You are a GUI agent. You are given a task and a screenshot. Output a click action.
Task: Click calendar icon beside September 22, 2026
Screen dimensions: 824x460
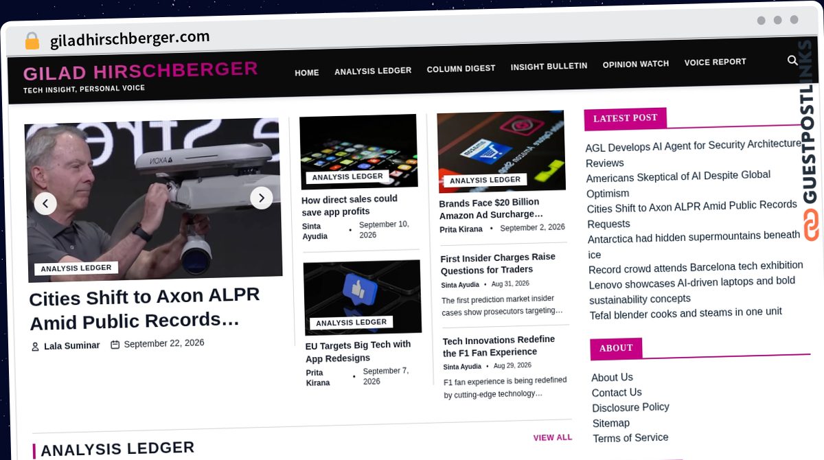click(x=115, y=344)
